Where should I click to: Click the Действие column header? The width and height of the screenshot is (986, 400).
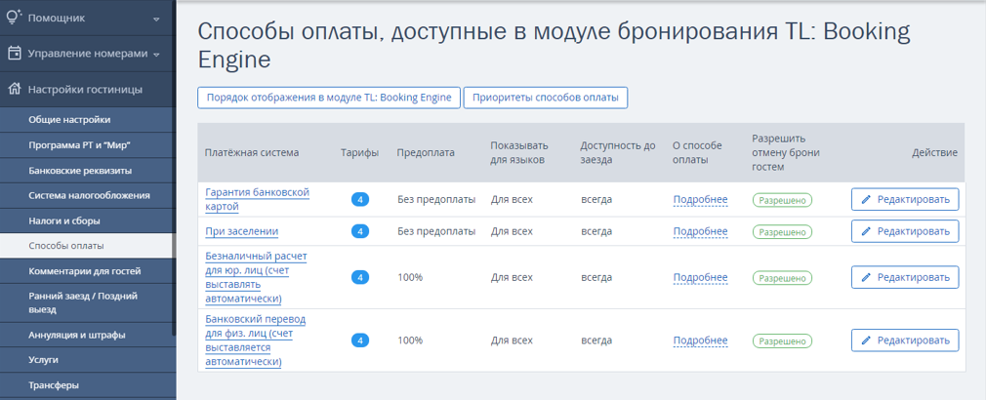point(934,152)
